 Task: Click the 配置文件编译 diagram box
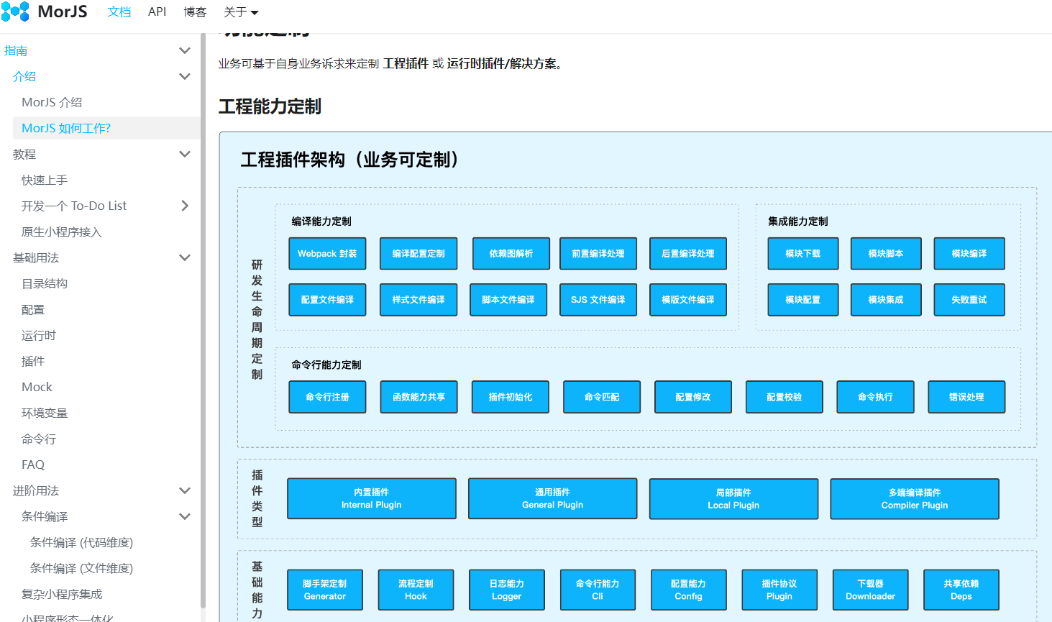point(327,300)
